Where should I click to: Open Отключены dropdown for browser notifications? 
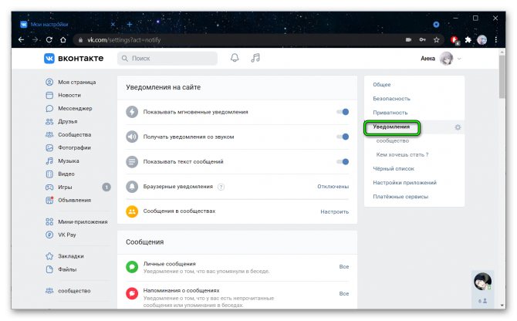[333, 187]
